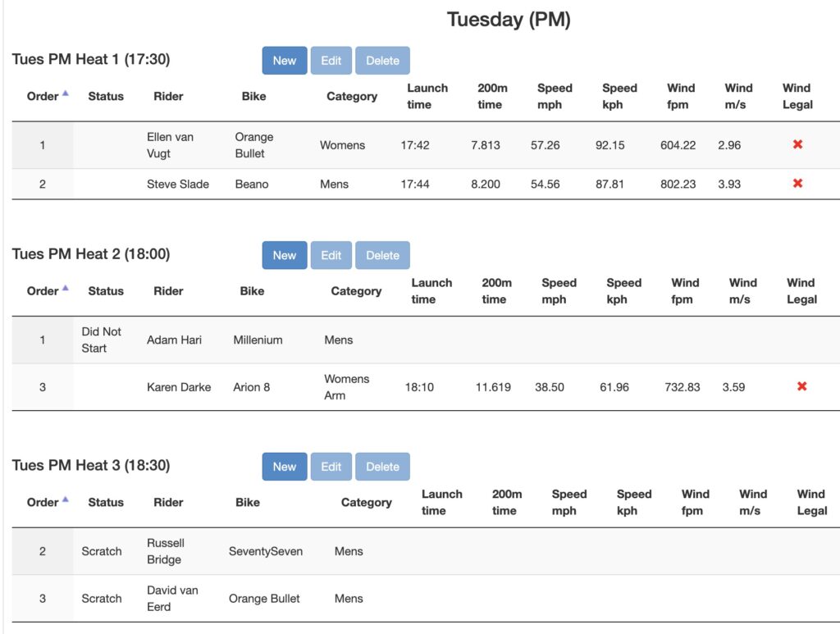Click New for Tues PM Heat 1
This screenshot has height=634, width=840.
tap(284, 60)
